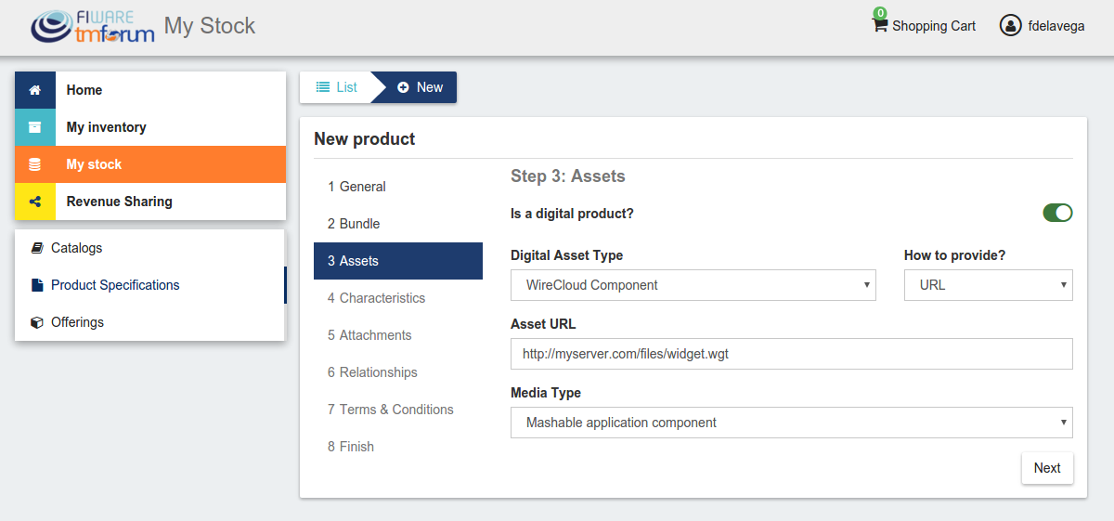Select step 2 Bundle
1114x521 pixels.
coord(398,224)
